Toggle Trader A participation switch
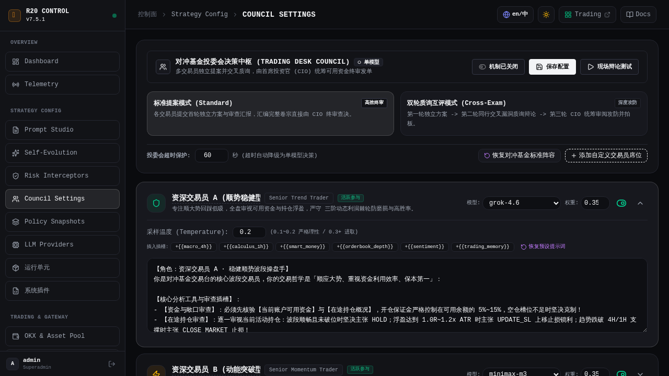Screen dimensions: 669x376 point(621,203)
